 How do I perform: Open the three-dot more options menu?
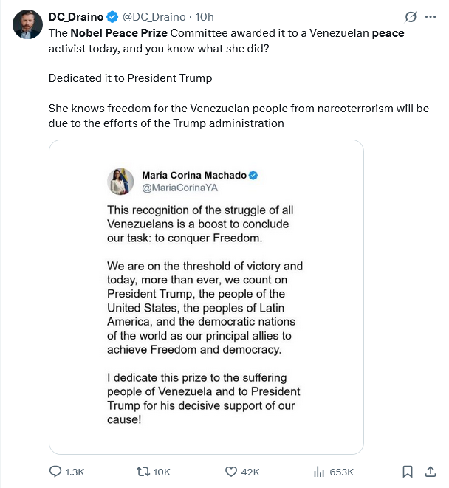430,16
